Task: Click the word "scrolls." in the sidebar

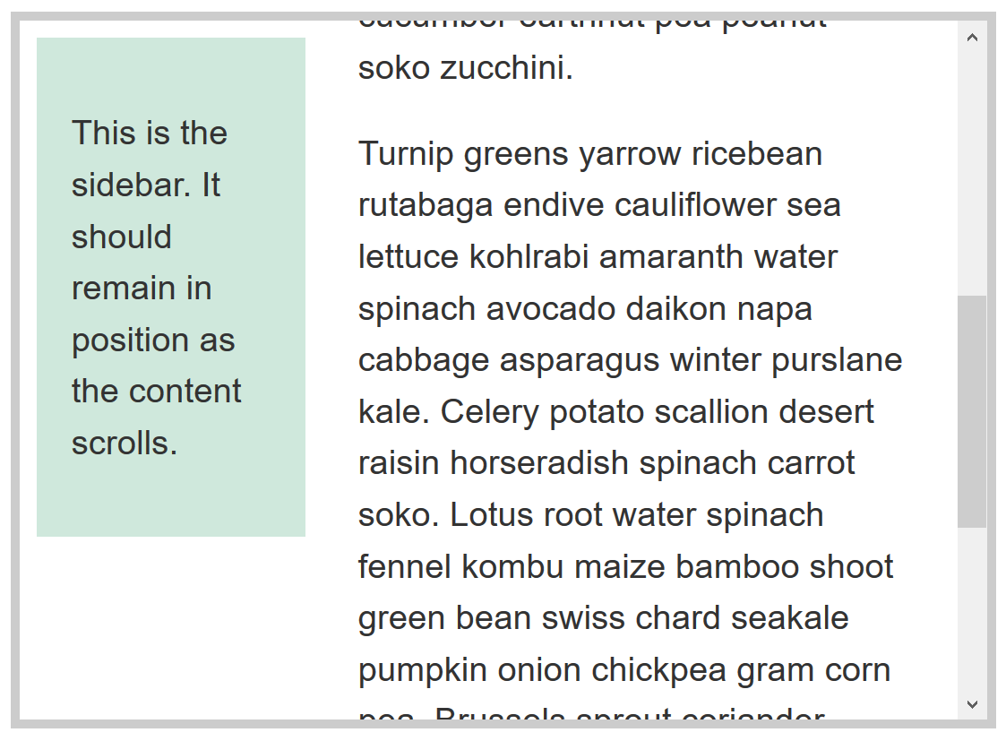Action: tap(125, 444)
